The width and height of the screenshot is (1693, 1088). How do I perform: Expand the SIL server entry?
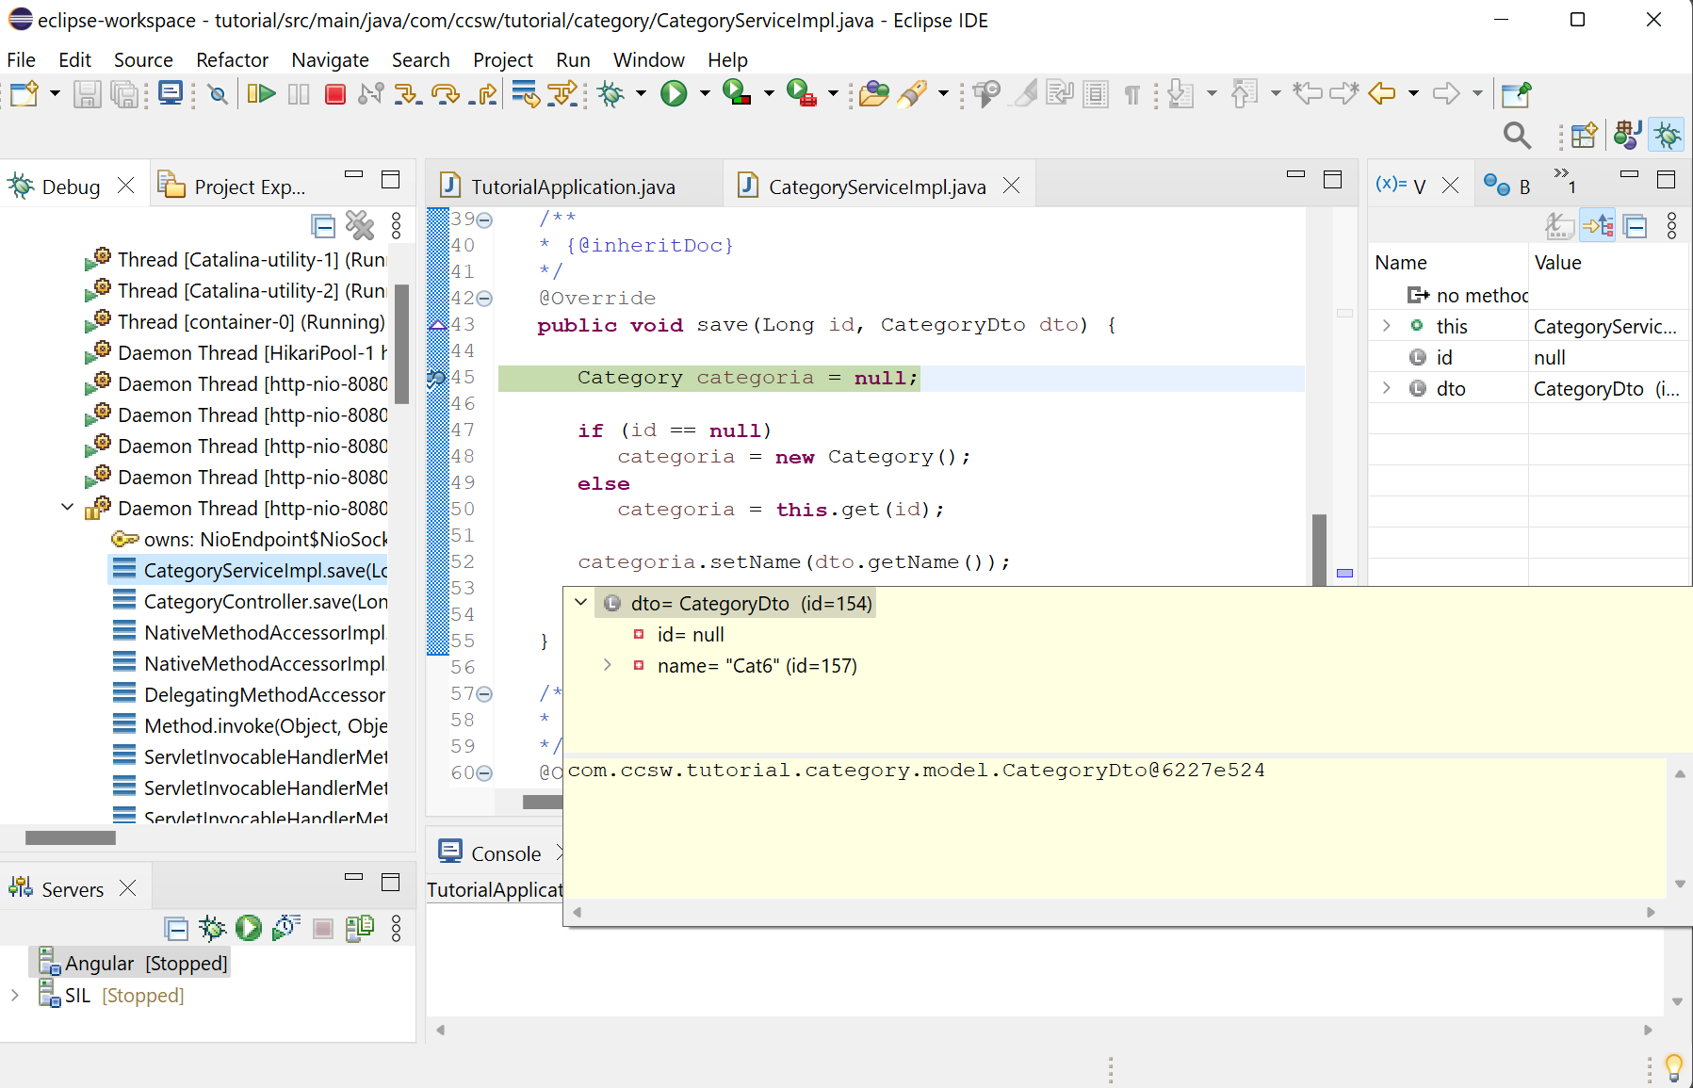pyautogui.click(x=14, y=995)
